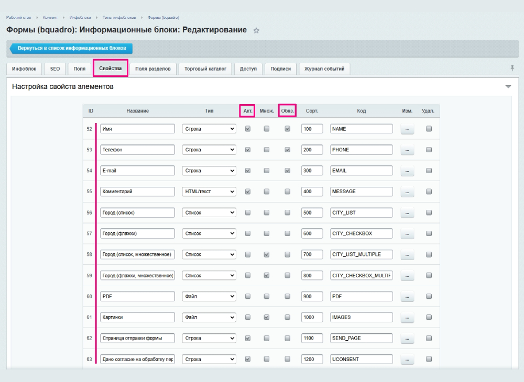Open Типы инфоблоков breadcrumb link
The width and height of the screenshot is (524, 382).
[x=119, y=17]
